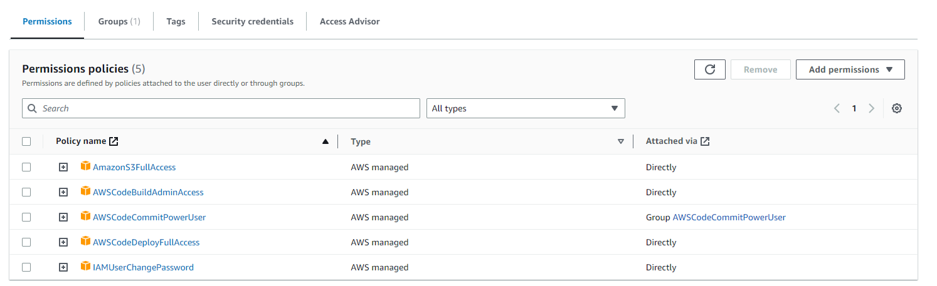Click the external link icon next to Attached via

tap(705, 141)
